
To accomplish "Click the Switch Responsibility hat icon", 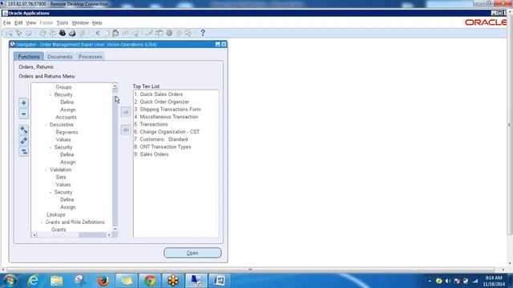I will (63, 33).
